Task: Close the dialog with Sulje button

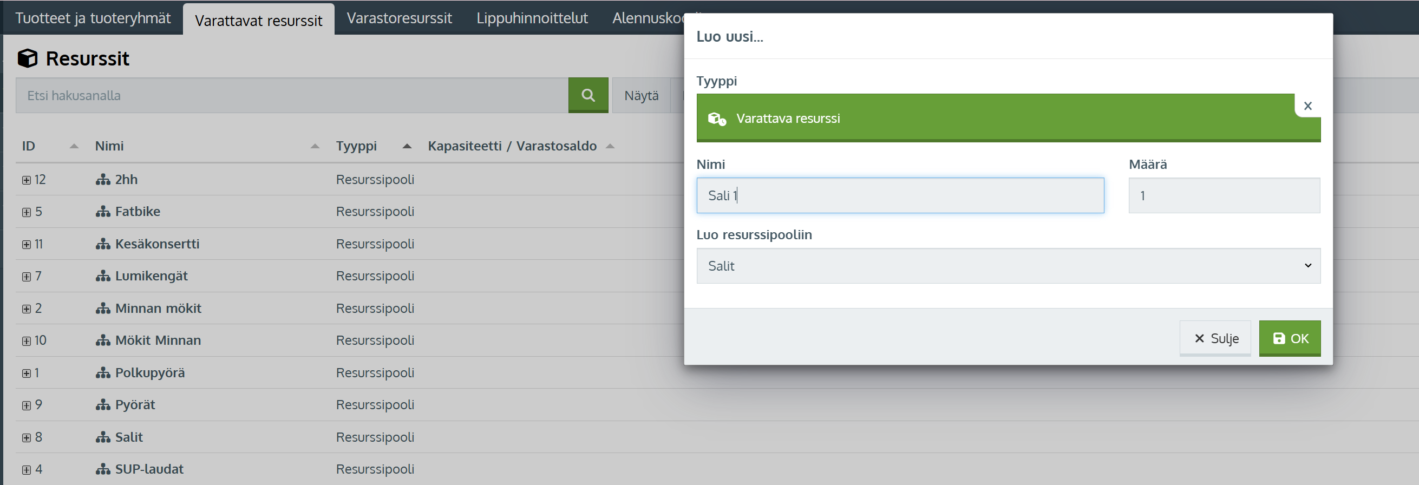Action: click(1215, 338)
